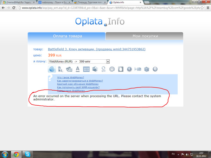Pick the QIWI payment icon
211x158 pixels.
coord(103,69)
